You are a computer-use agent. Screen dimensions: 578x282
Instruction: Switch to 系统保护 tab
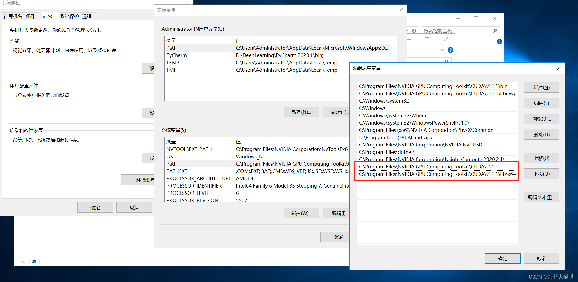coord(69,16)
